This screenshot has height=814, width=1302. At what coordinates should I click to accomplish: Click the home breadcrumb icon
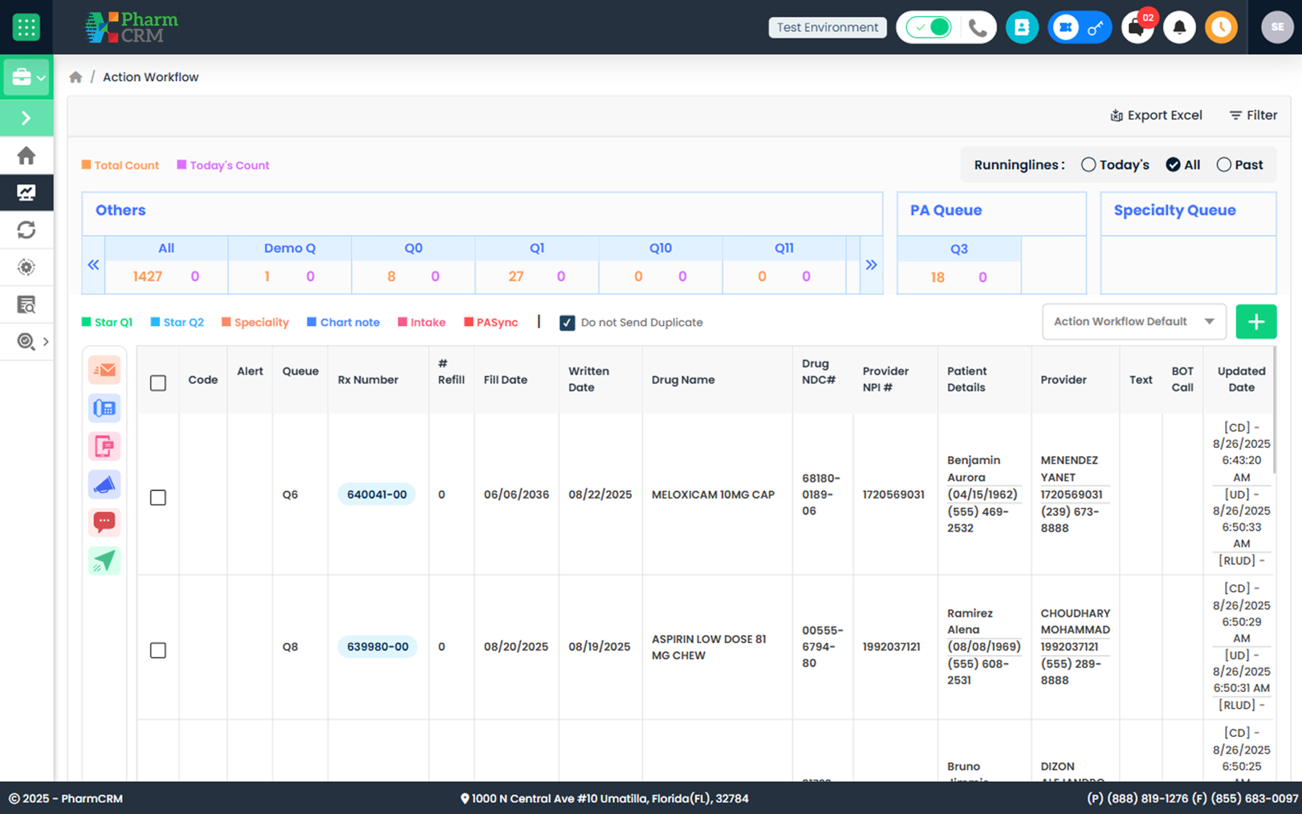pyautogui.click(x=75, y=77)
